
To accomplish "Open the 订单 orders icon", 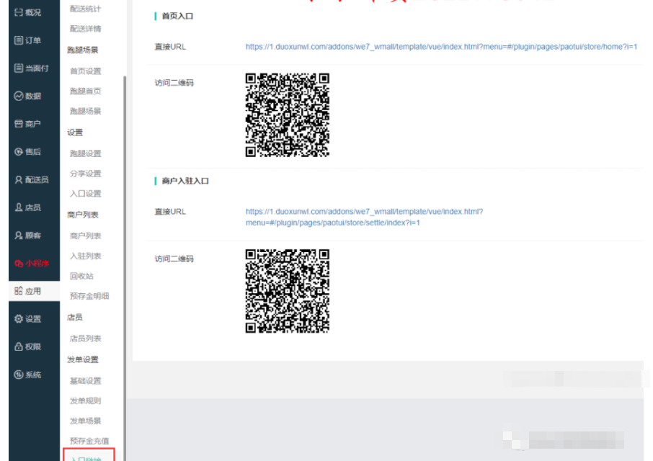I will pos(19,40).
